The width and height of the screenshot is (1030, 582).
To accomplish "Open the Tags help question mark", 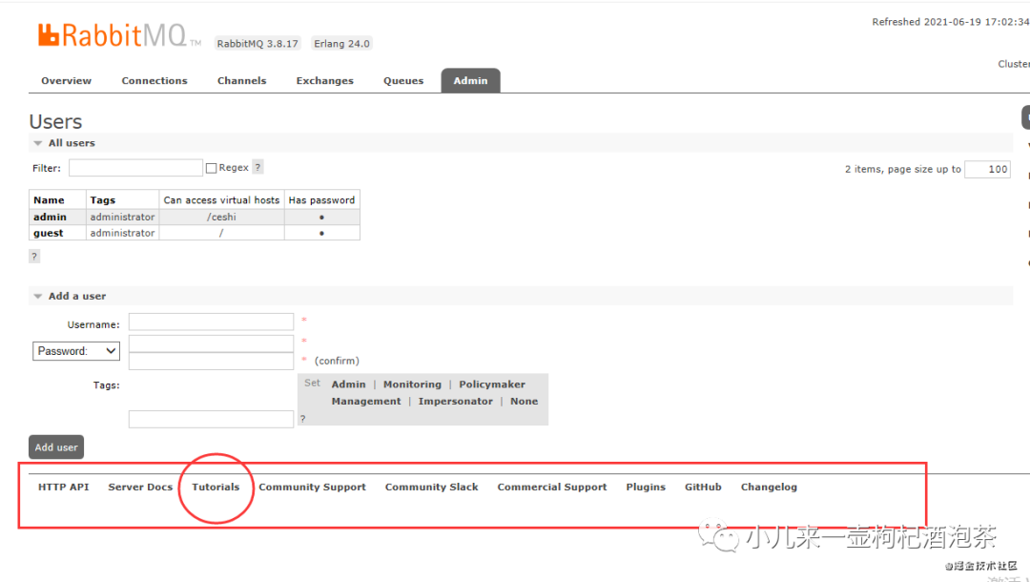I will coord(303,419).
